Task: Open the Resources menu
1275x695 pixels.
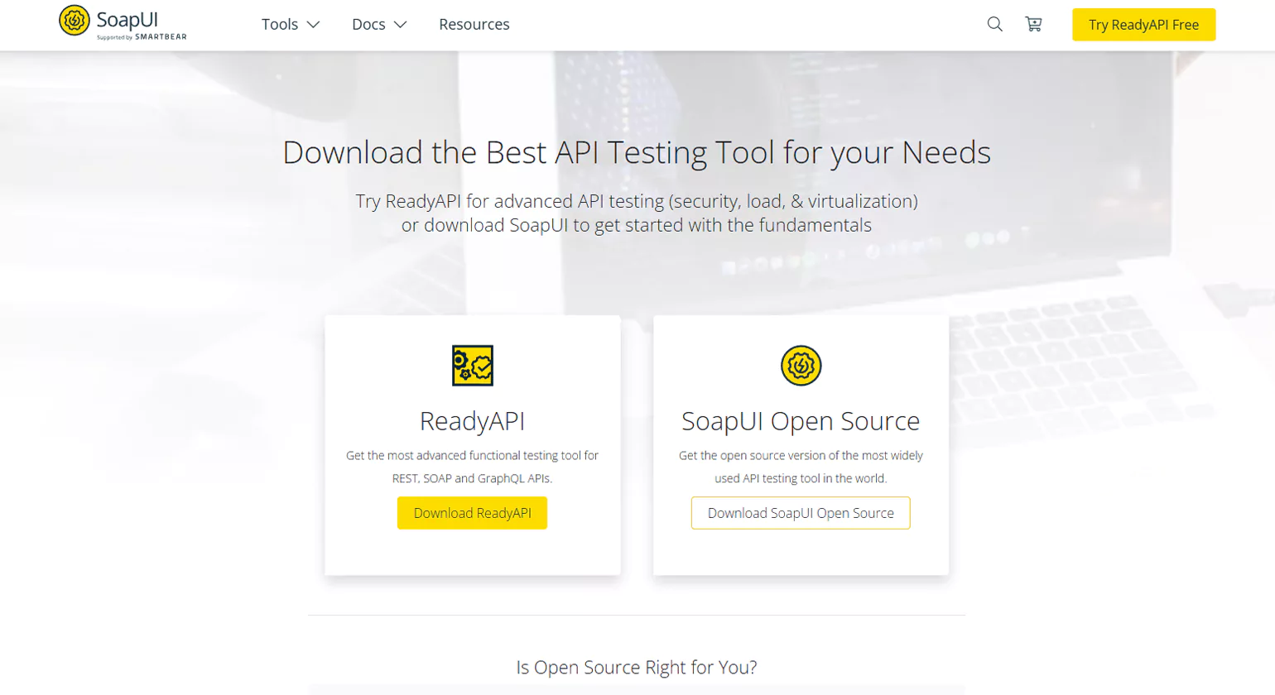Action: pyautogui.click(x=474, y=24)
